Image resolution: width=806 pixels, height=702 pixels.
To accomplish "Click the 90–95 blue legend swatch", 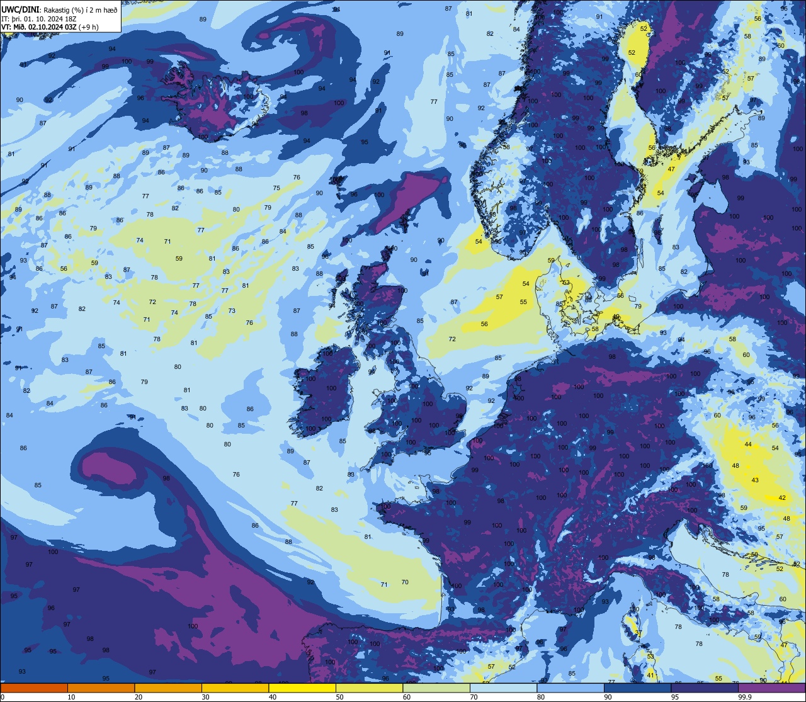I will point(637,688).
